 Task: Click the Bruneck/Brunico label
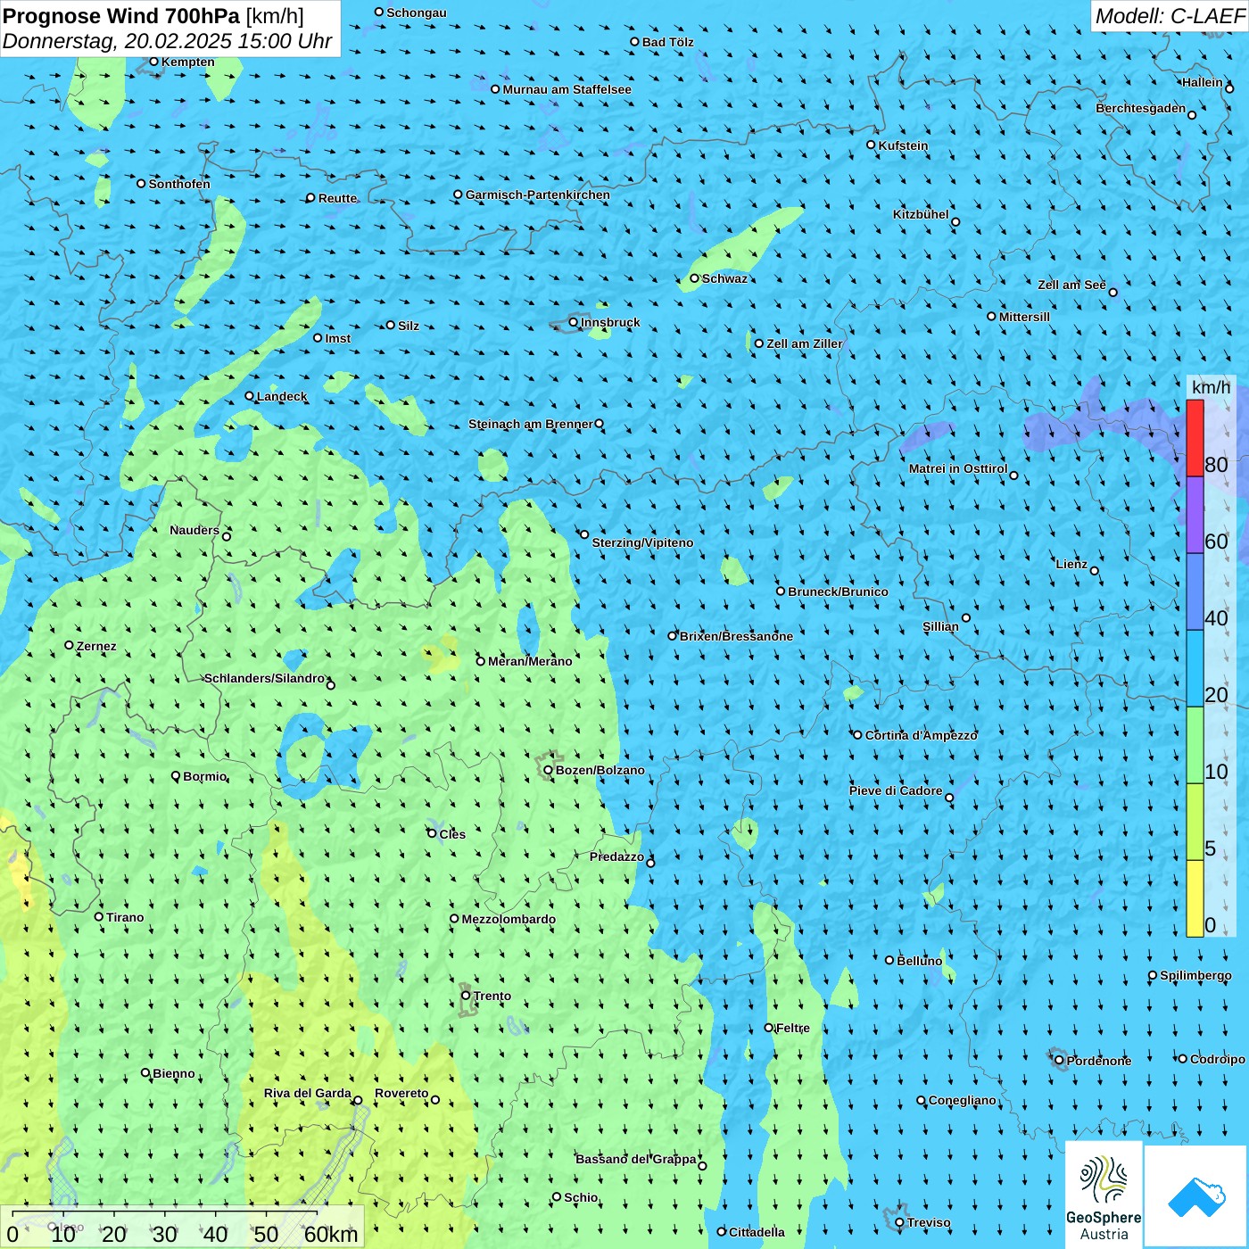click(x=838, y=591)
